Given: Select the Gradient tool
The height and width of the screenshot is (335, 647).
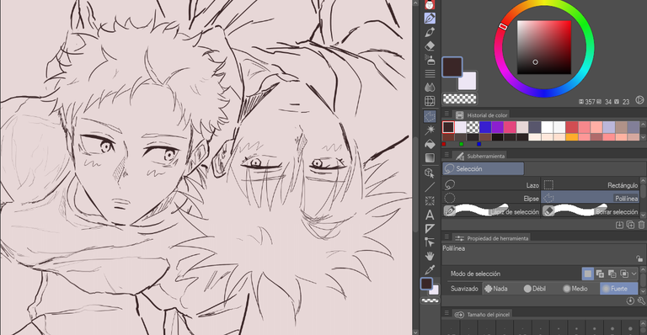Looking at the screenshot, I should pos(430,157).
